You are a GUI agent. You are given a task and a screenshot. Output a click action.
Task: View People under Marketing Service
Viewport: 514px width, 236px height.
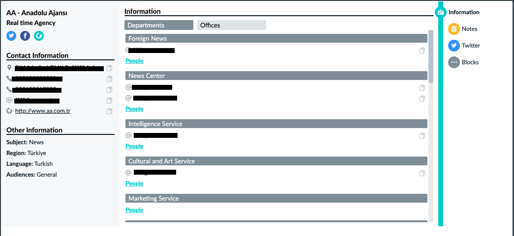pos(134,210)
